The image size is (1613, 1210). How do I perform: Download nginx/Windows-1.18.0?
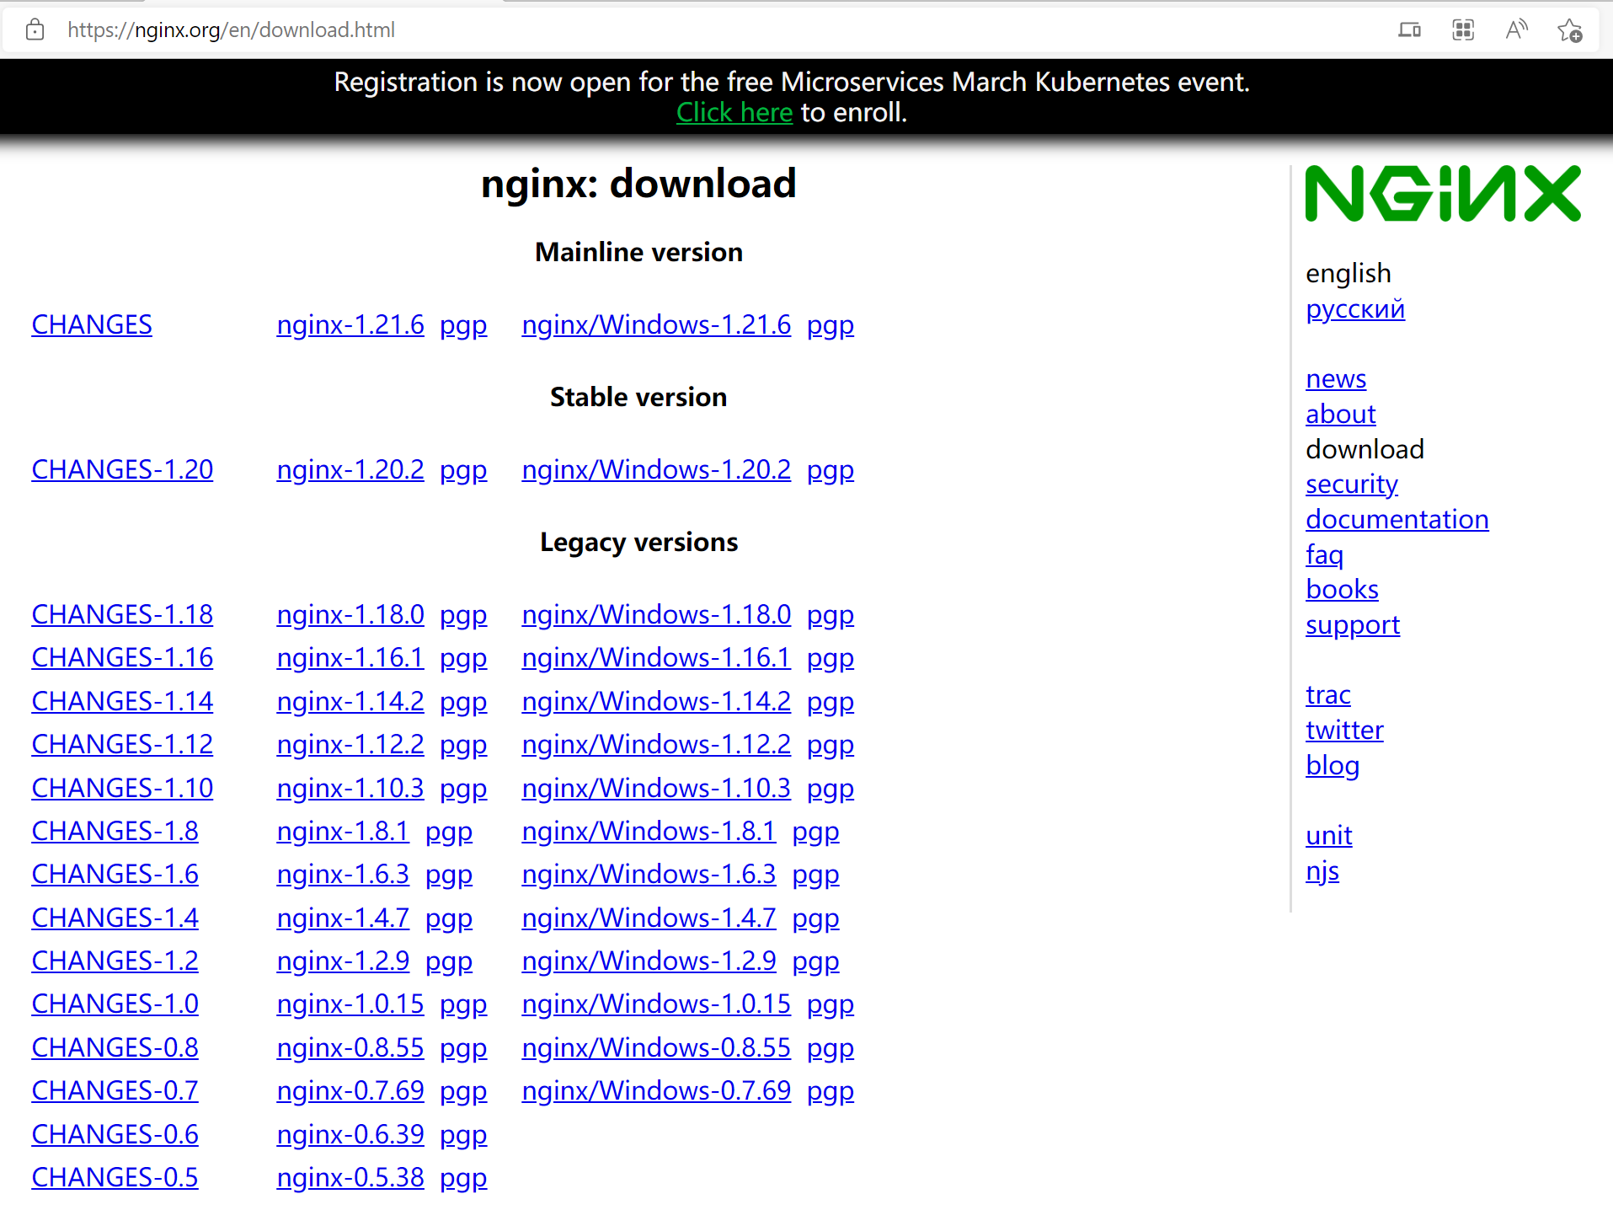coord(656,614)
